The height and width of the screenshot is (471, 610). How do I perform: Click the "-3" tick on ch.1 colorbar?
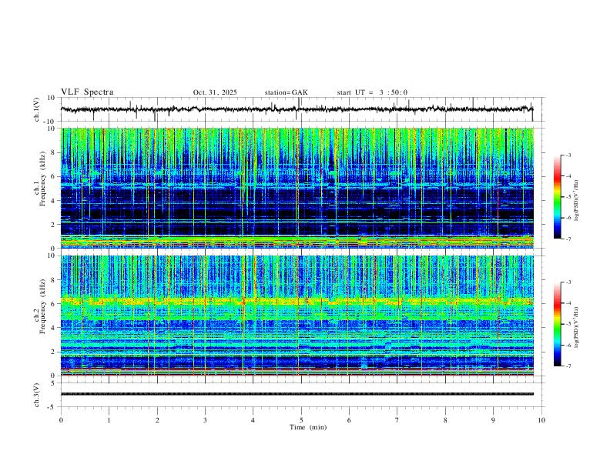pos(568,155)
